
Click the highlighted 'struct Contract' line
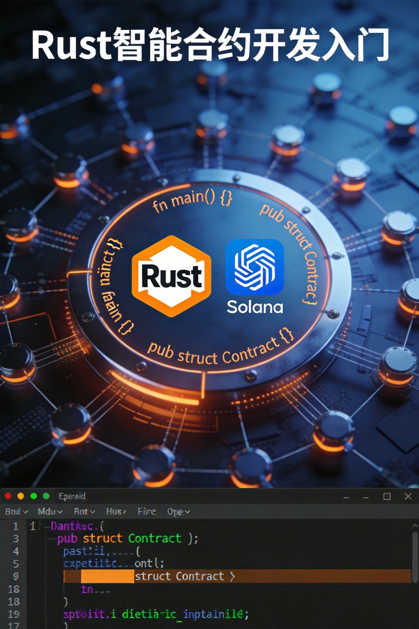237,576
